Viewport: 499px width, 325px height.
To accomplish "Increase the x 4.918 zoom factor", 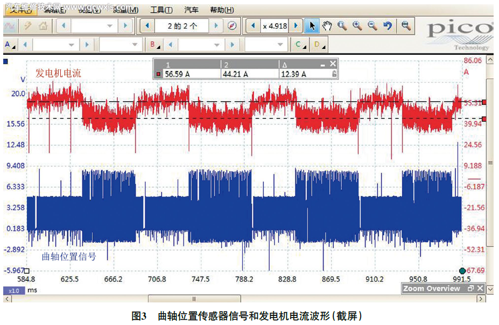I will tap(296, 26).
